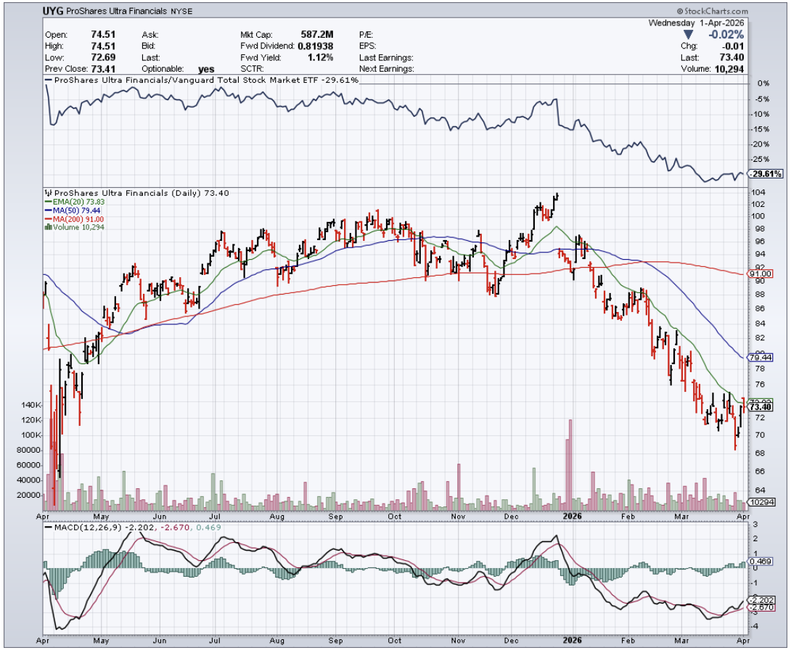Viewport: 791px width, 653px height.
Task: Click the 2026 year marker on bottom axis
Action: pyautogui.click(x=572, y=517)
